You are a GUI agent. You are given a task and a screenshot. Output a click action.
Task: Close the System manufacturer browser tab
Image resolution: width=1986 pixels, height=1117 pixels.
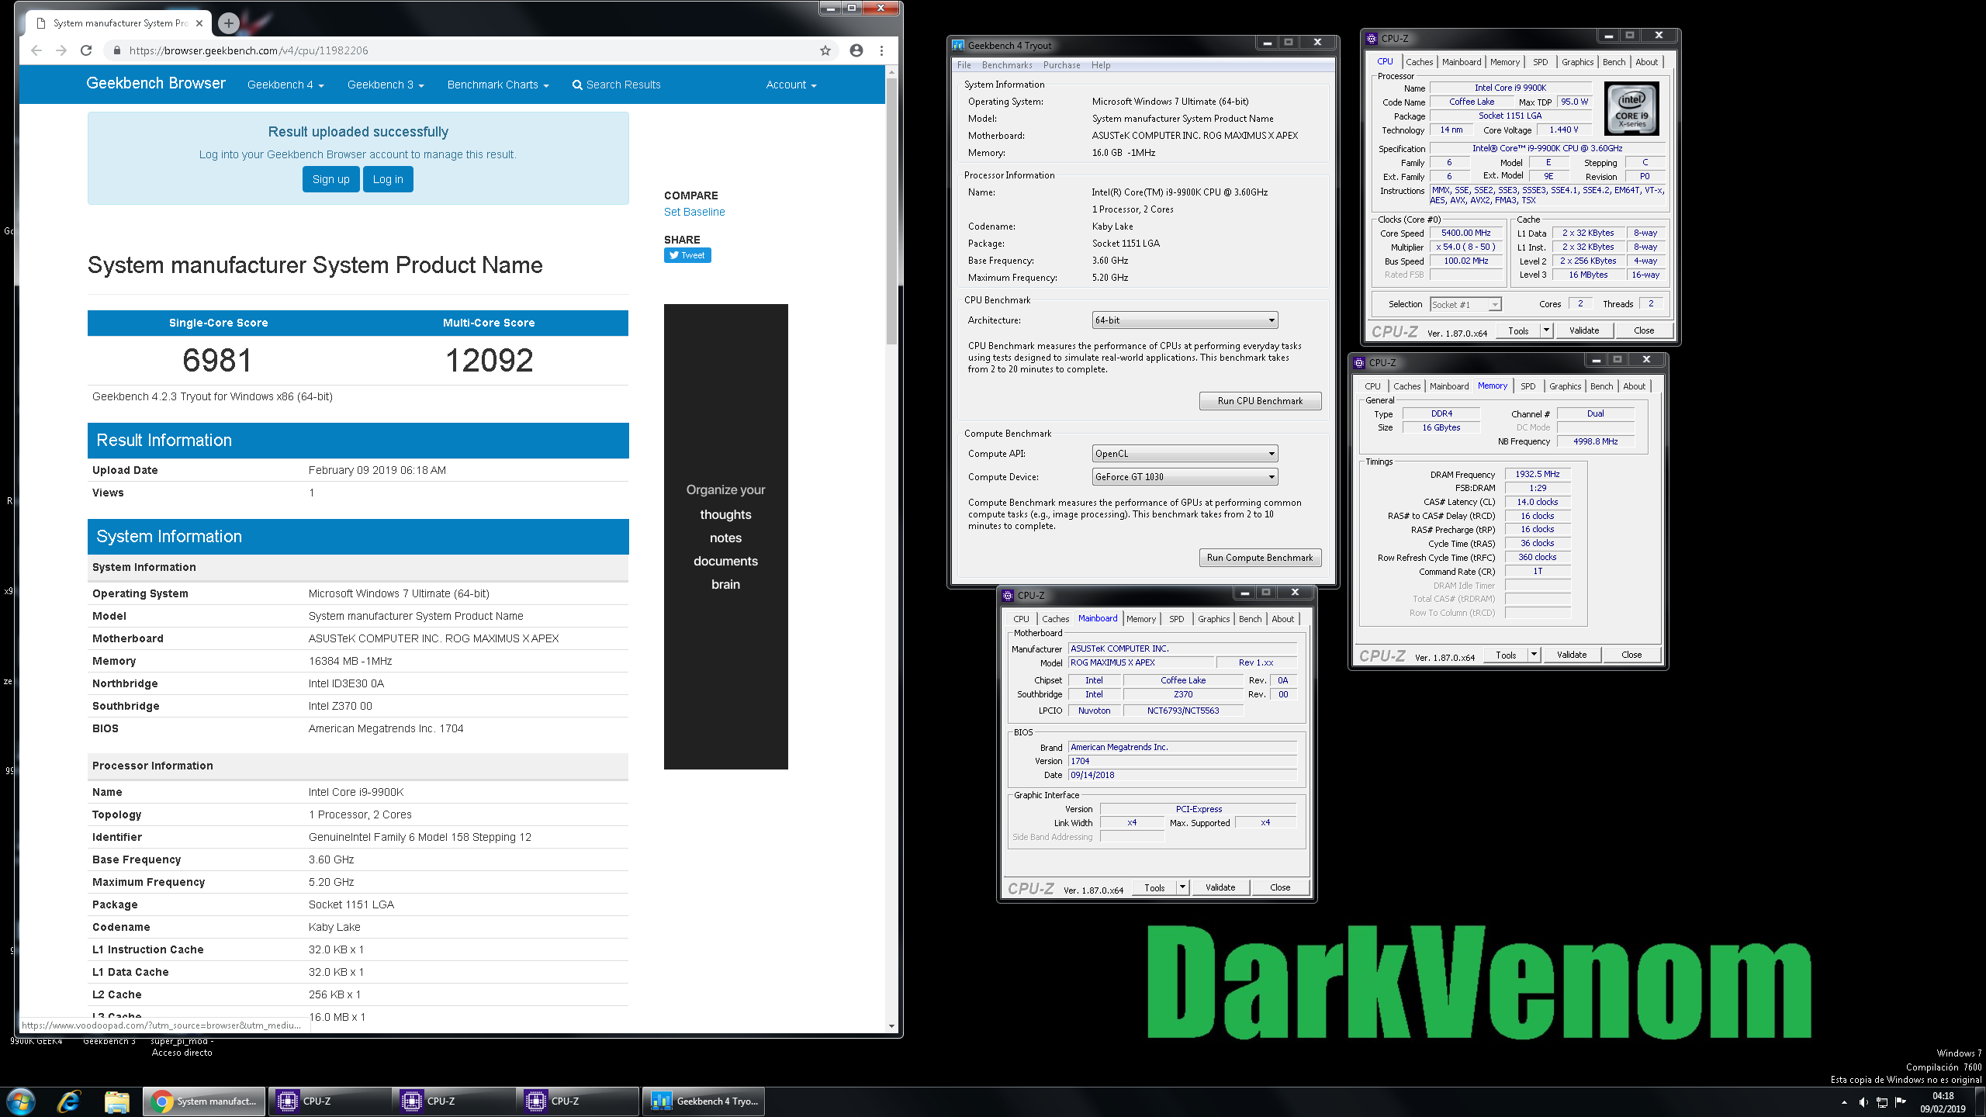[x=199, y=23]
